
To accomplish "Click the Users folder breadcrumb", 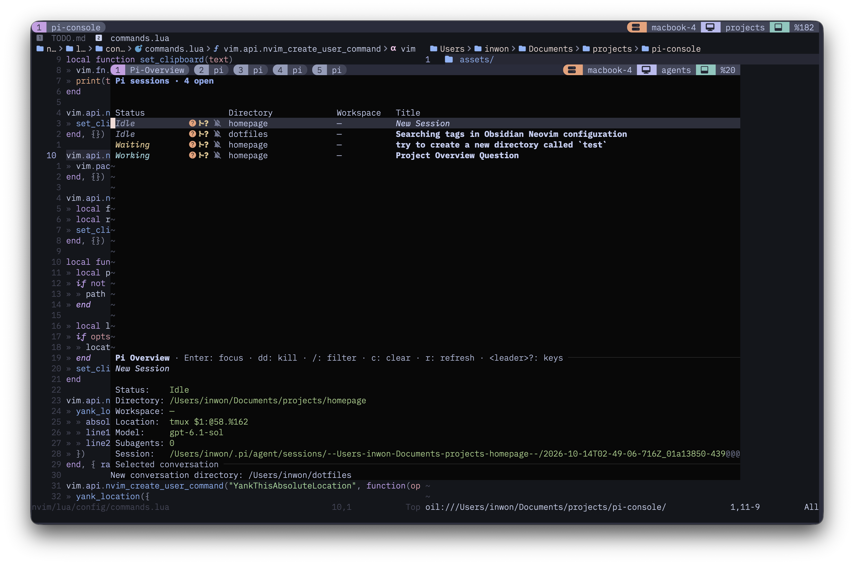I will point(448,49).
